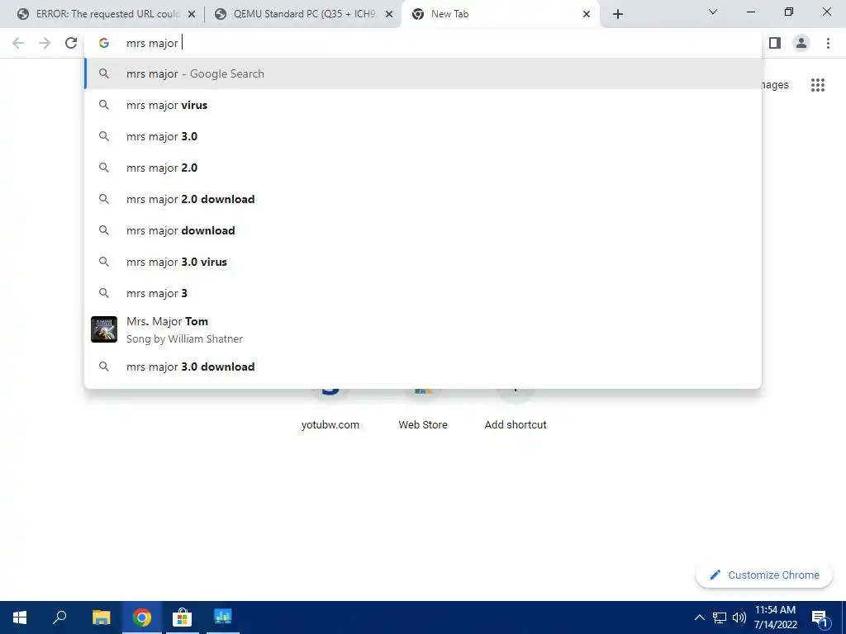Show hidden tray icons chevron
The width and height of the screenshot is (846, 634).
[699, 617]
